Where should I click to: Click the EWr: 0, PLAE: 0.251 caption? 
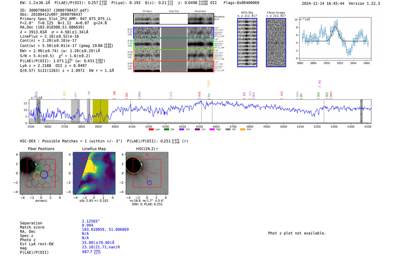pyautogui.click(x=147, y=204)
